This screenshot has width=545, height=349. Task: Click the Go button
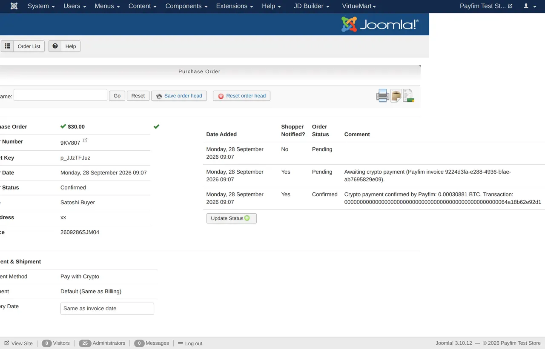click(117, 96)
